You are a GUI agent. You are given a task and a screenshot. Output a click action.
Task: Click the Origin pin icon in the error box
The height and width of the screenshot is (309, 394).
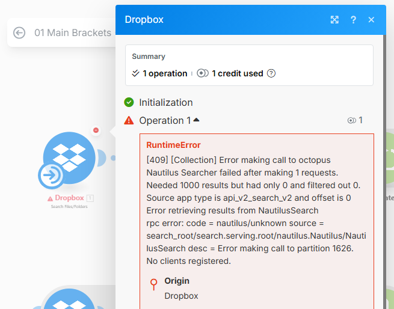[x=154, y=284]
